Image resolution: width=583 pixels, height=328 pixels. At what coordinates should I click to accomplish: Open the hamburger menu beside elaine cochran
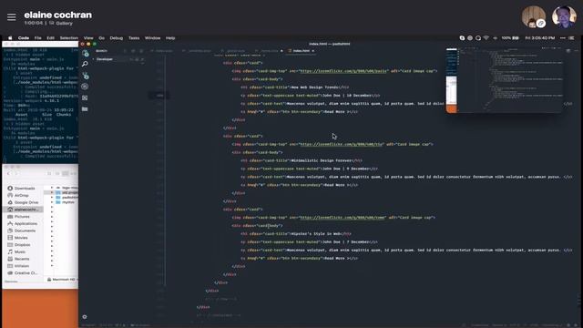tap(12, 17)
